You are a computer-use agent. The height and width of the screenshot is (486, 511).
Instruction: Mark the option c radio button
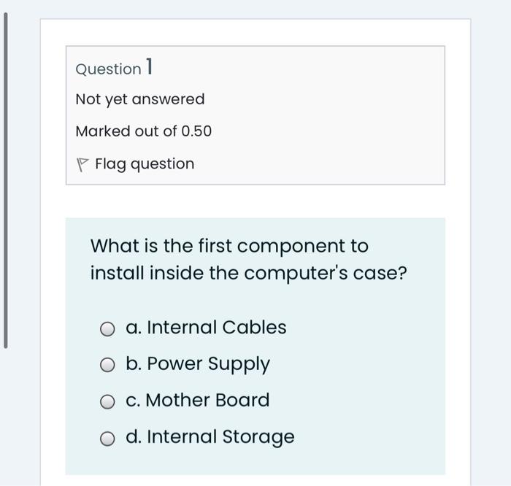[108, 401]
